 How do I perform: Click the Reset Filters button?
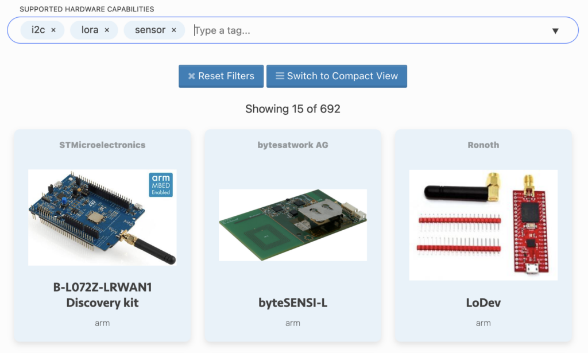tap(221, 76)
